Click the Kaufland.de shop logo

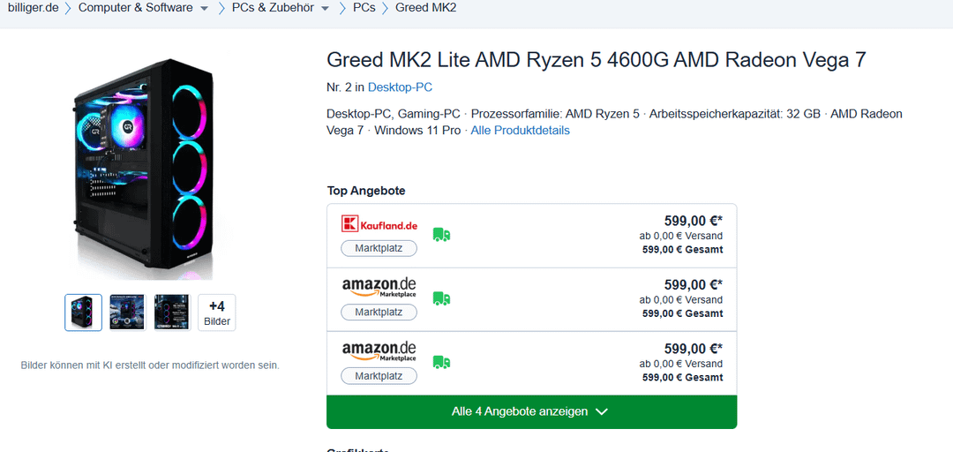(x=379, y=224)
